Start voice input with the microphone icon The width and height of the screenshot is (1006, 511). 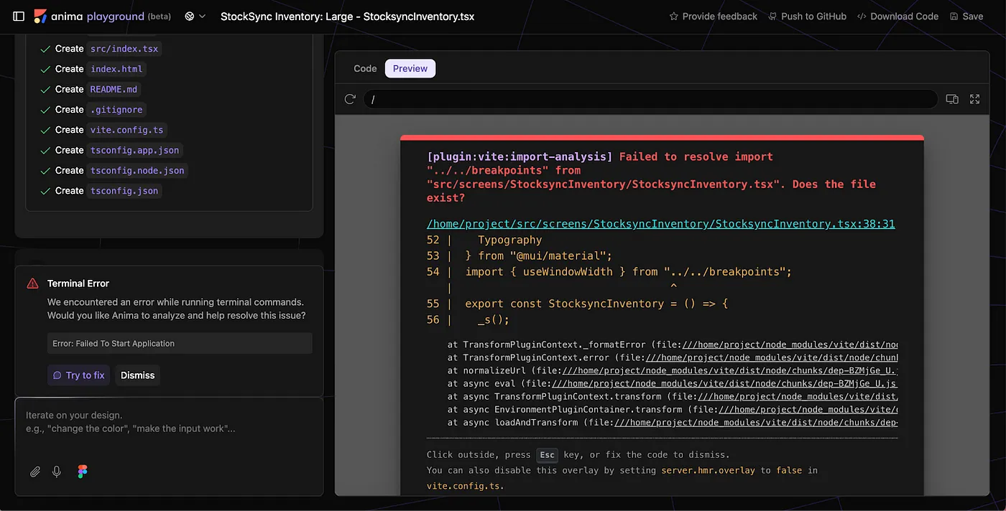57,472
